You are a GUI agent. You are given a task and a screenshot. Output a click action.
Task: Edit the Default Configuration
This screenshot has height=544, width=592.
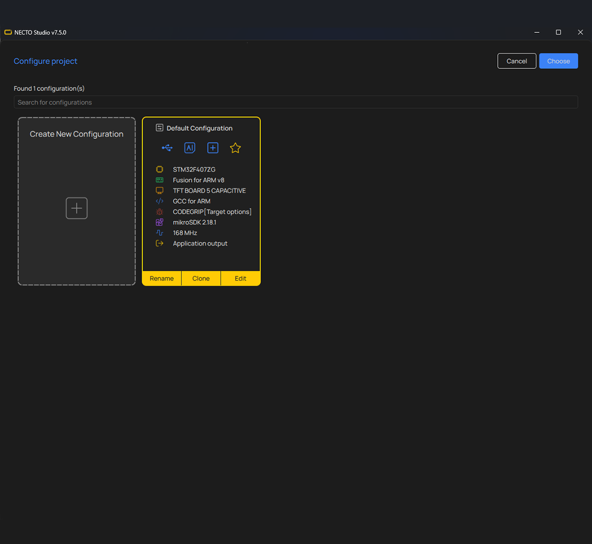(241, 278)
